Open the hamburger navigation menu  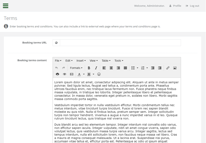coord(5,6)
